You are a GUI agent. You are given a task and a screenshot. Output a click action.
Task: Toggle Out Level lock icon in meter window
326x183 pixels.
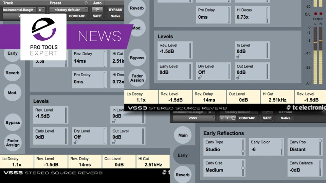click(x=238, y=77)
